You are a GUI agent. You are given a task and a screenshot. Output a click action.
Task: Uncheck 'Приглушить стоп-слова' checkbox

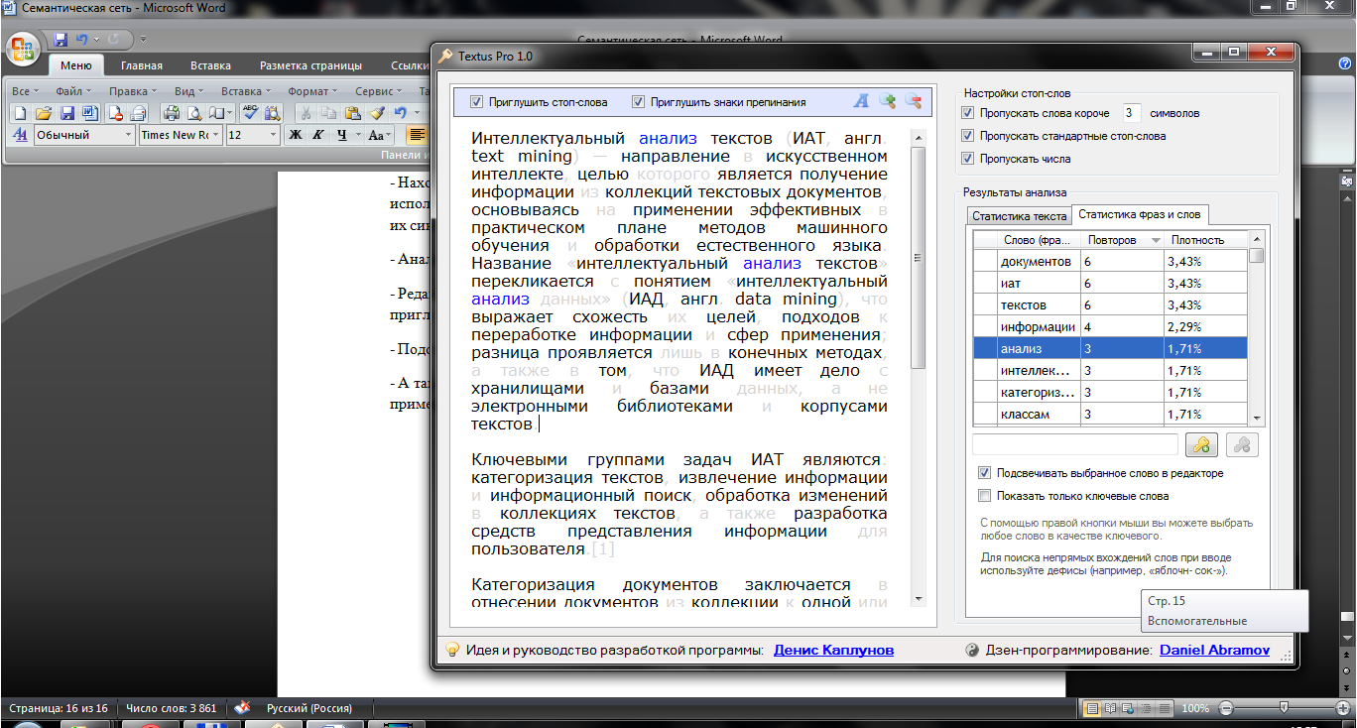pos(477,102)
